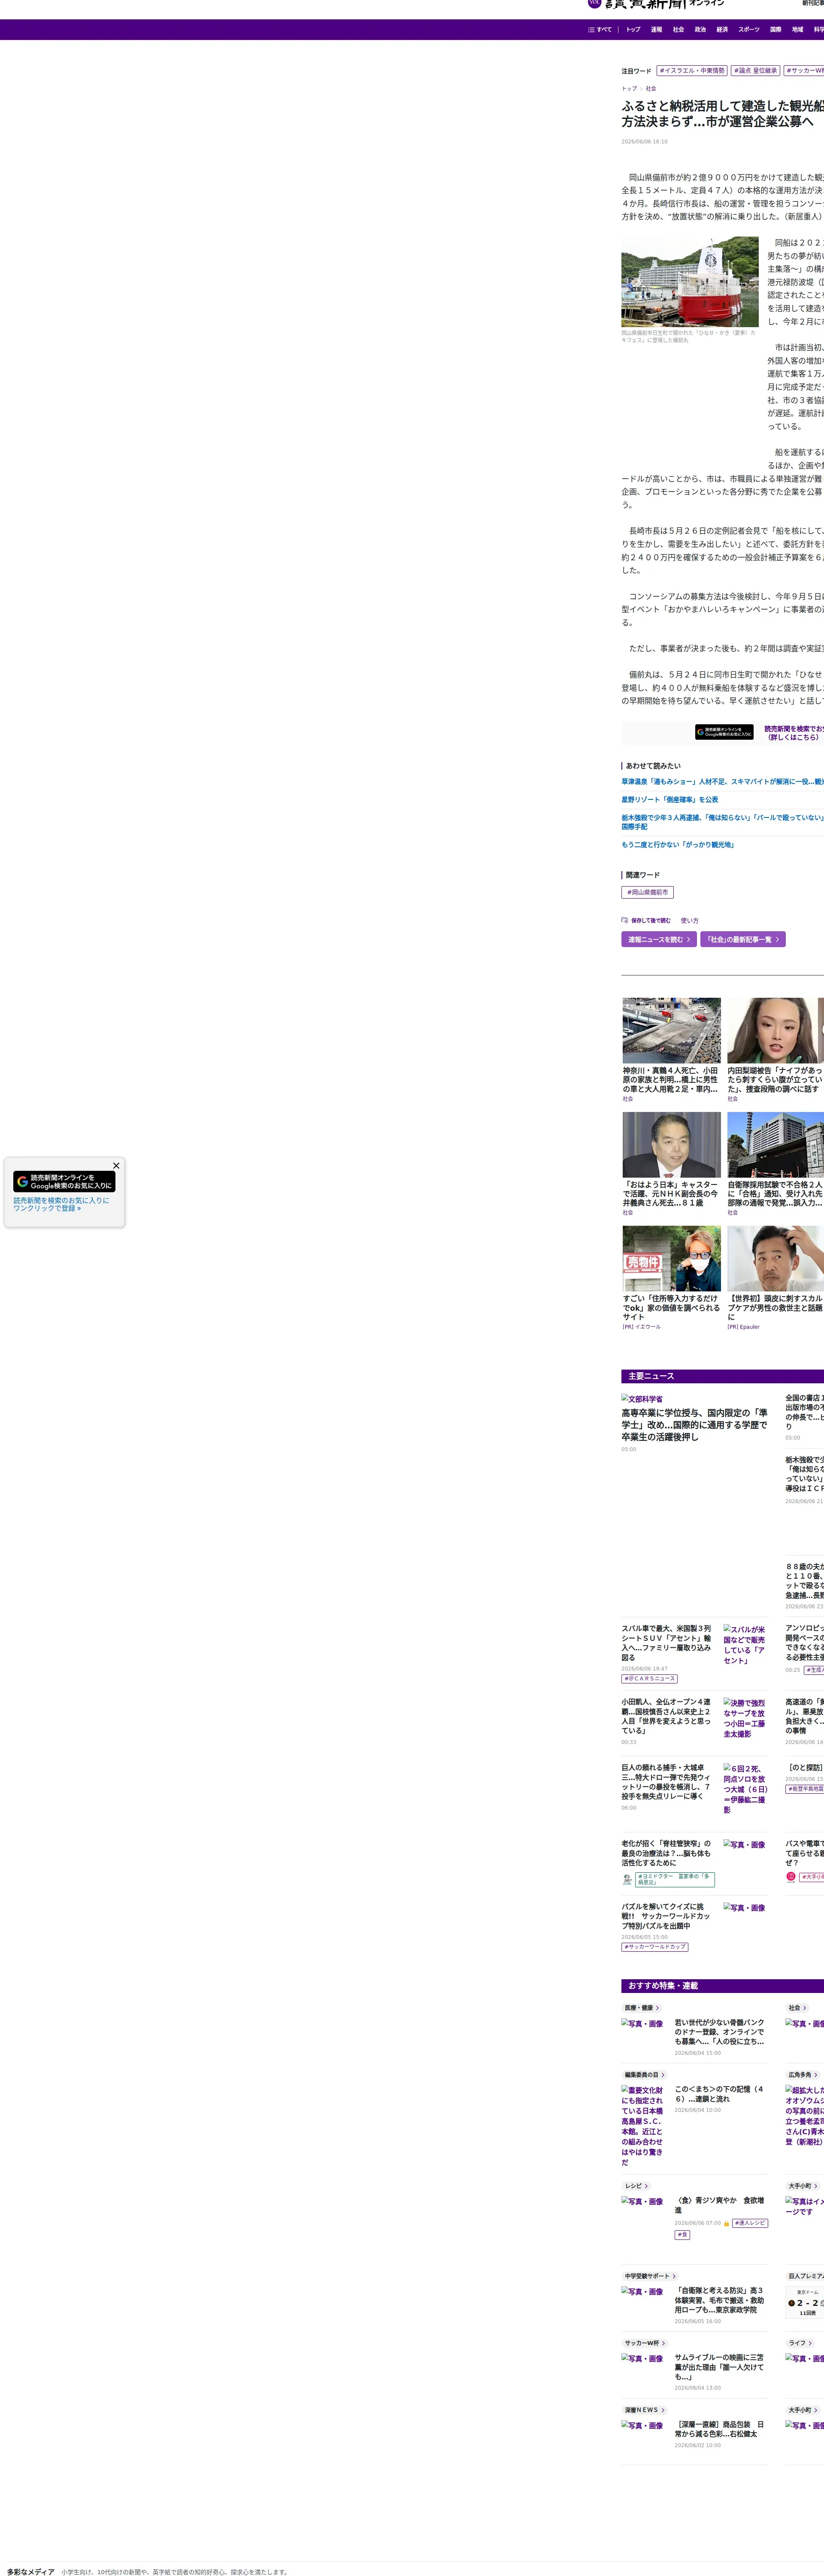This screenshot has width=824, height=2576.
Task: Open 星野リゾート「倒産確率」を公表 link
Action: pyautogui.click(x=670, y=800)
